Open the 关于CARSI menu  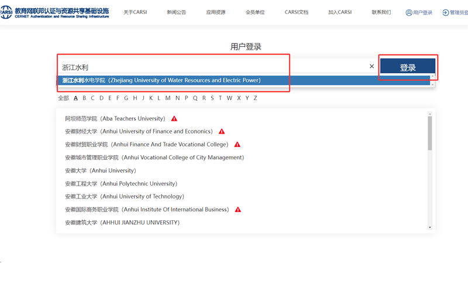pos(135,12)
